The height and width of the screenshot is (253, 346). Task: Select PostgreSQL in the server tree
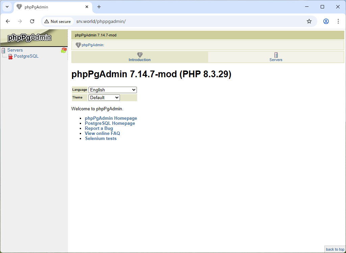[26, 56]
